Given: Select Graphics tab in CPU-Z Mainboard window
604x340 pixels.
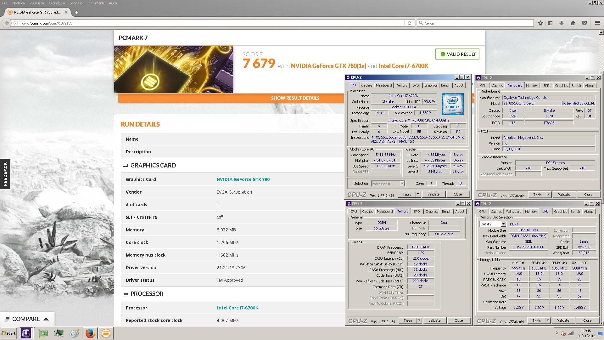Looking at the screenshot, I should 561,86.
